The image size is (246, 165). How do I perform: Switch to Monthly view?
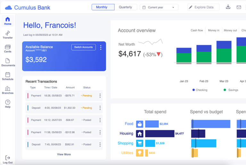(103, 7)
